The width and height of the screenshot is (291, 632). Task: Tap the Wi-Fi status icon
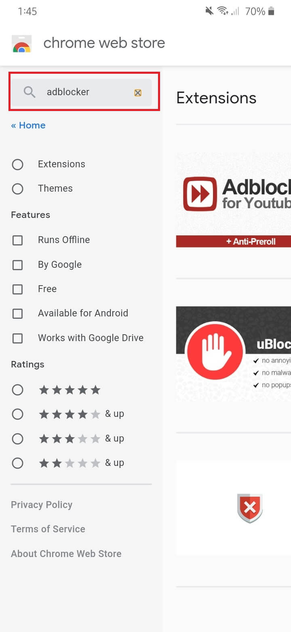click(222, 11)
